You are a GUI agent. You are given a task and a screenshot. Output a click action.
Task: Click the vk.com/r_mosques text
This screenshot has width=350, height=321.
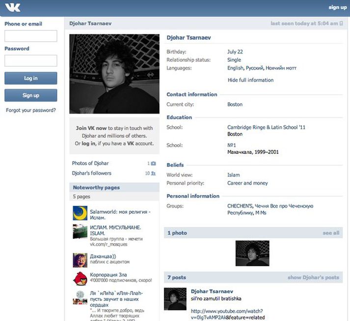pos(108,245)
